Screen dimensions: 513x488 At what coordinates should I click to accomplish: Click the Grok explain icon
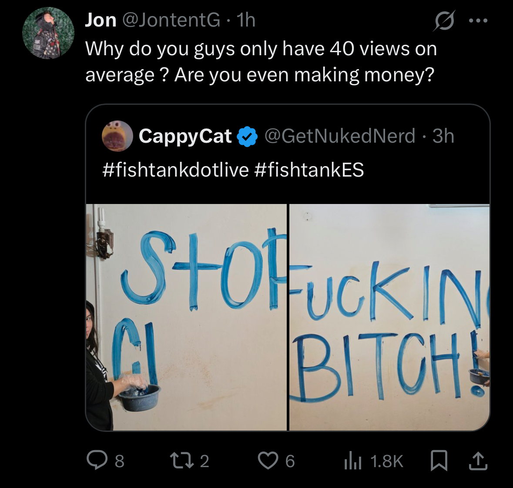[x=444, y=21]
